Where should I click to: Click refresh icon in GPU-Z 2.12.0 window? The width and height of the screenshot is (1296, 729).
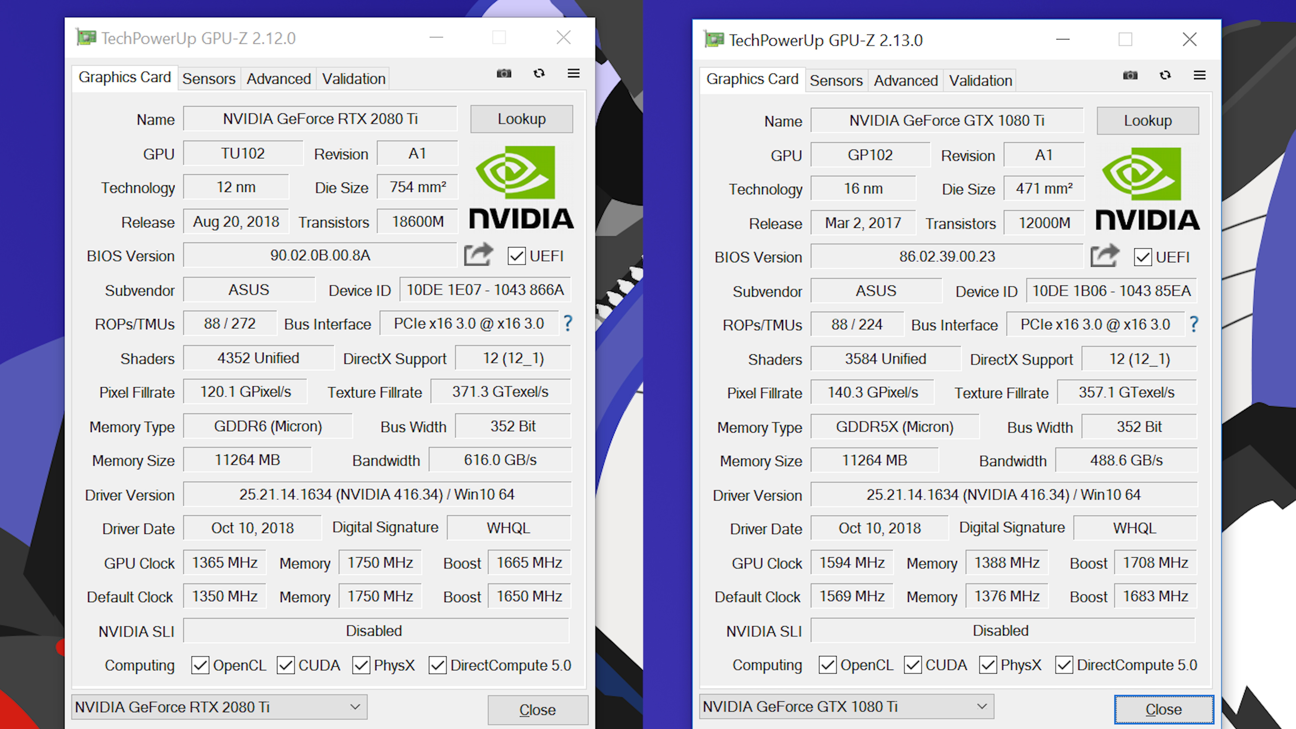pos(539,74)
